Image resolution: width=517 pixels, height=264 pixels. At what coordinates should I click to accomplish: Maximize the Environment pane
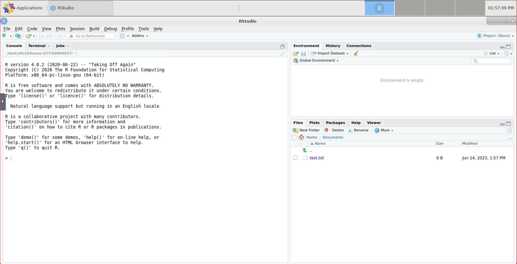click(508, 47)
